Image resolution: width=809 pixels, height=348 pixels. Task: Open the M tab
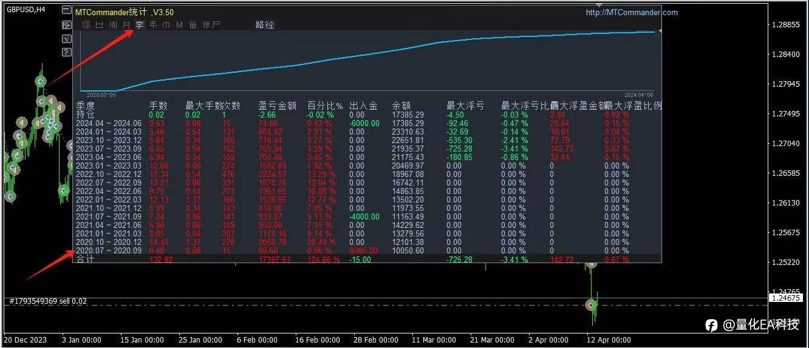click(179, 25)
